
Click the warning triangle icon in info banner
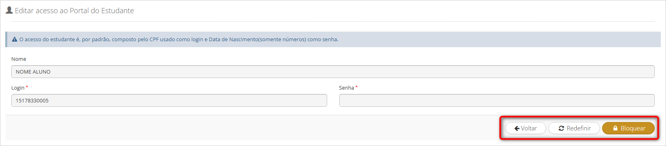tap(14, 39)
